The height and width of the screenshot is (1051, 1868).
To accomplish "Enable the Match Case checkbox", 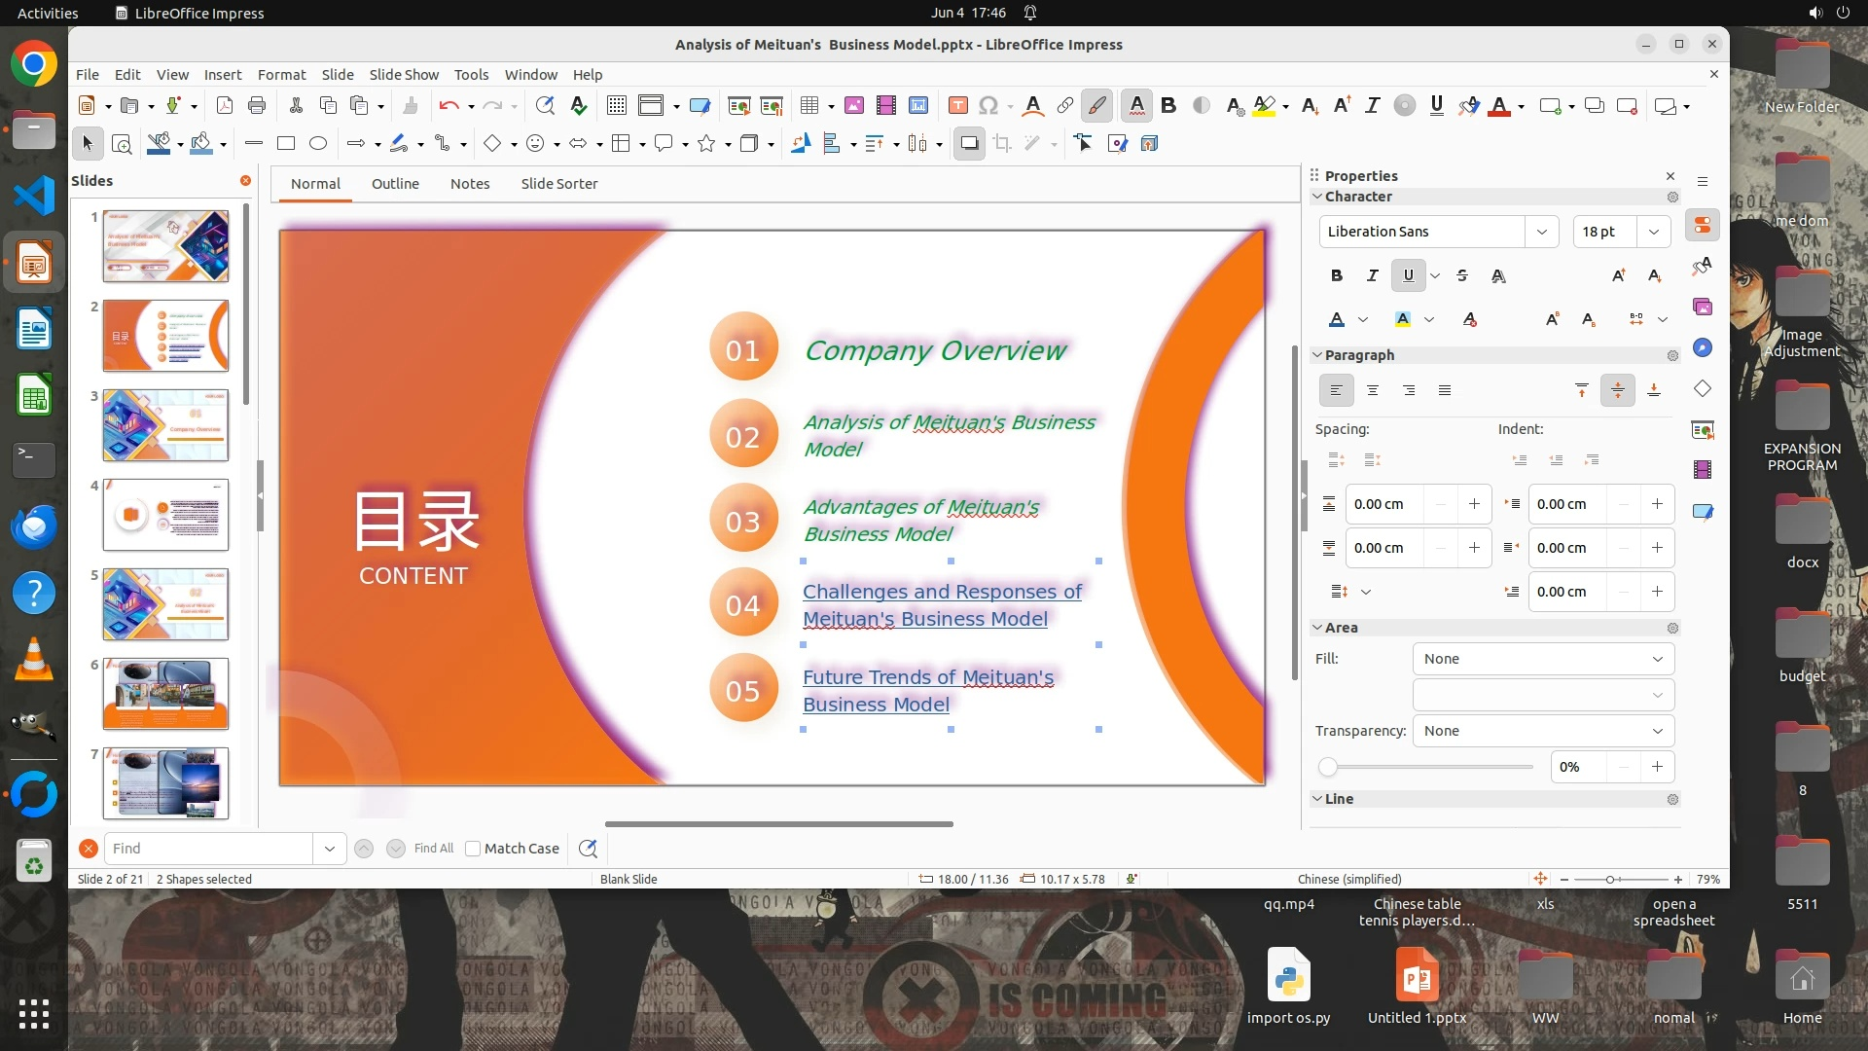I will (473, 849).
